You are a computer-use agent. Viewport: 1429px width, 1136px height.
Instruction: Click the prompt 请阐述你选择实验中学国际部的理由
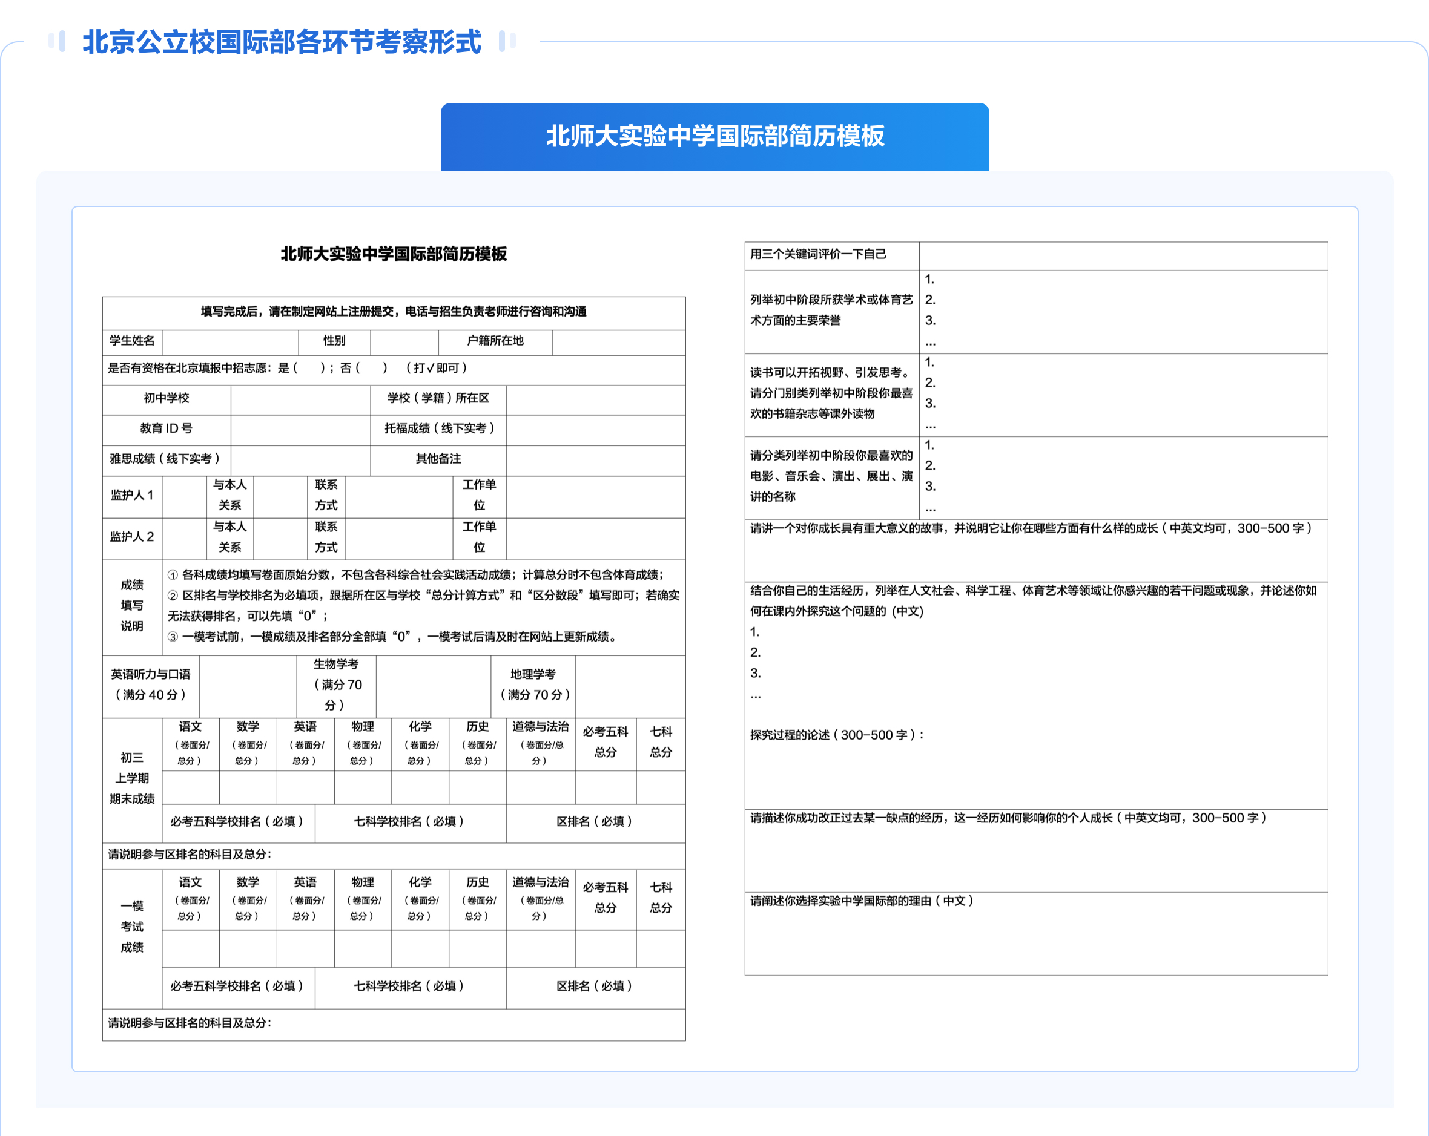click(x=862, y=902)
